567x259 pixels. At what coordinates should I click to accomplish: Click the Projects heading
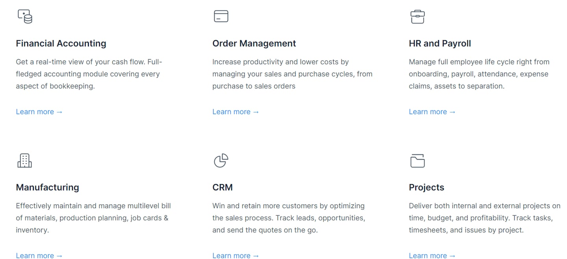426,187
